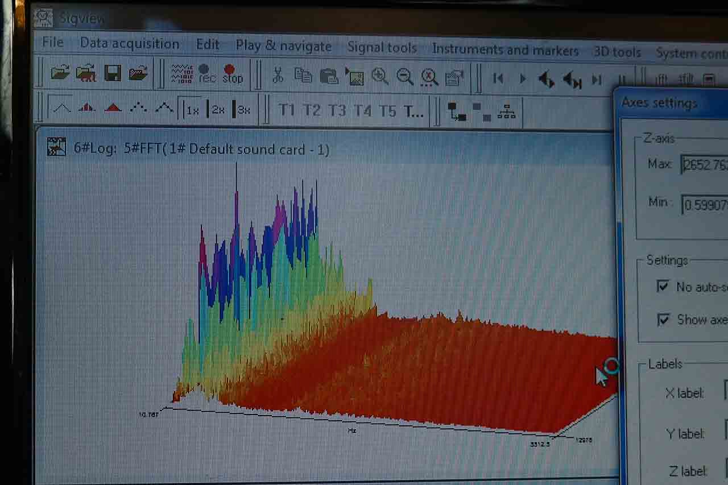Click the Z-axis Min input field
This screenshot has height=485, width=728.
coord(704,204)
